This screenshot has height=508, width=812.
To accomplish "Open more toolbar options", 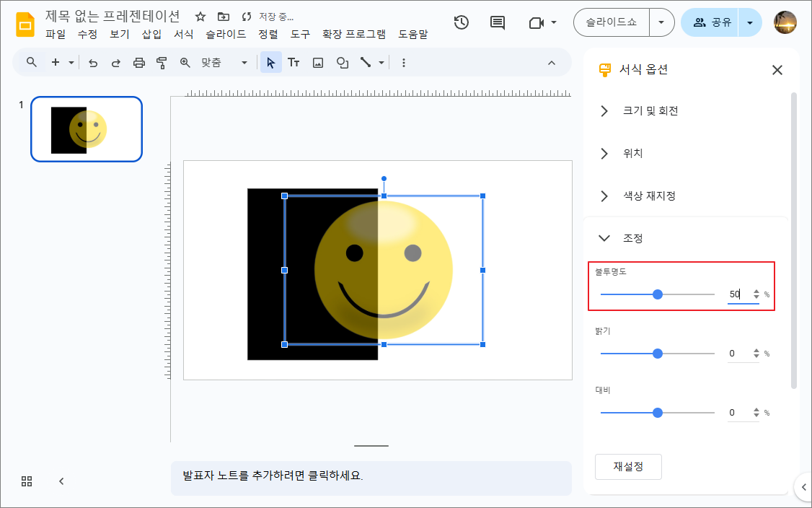I will click(403, 63).
